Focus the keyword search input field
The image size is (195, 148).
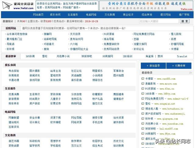(x=159, y=21)
